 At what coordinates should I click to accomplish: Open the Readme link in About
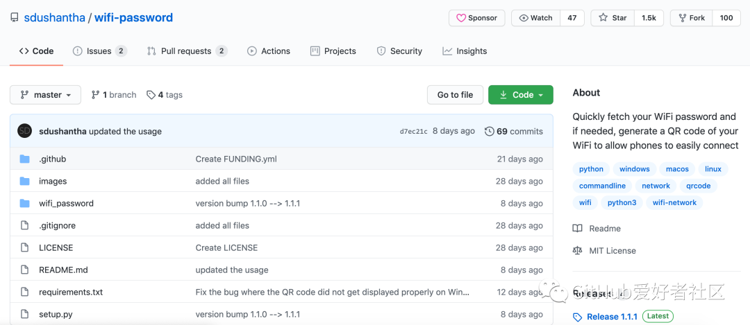pos(597,229)
